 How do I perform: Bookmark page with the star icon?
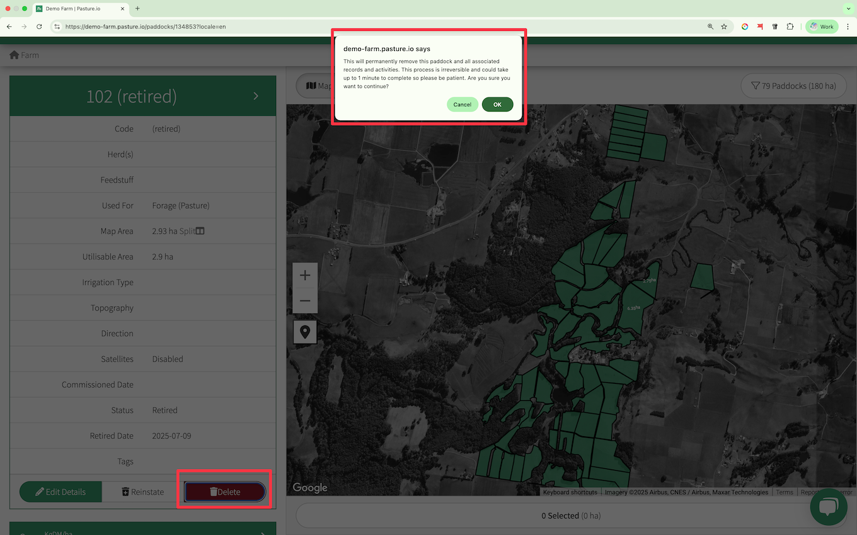(724, 26)
